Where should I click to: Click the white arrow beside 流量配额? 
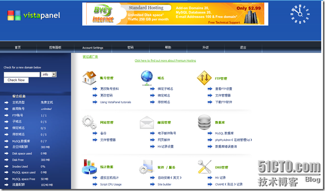7,184
